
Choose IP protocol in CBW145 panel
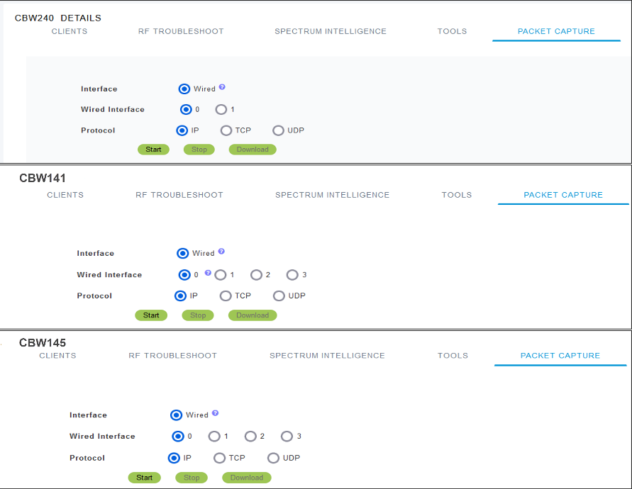pyautogui.click(x=174, y=458)
